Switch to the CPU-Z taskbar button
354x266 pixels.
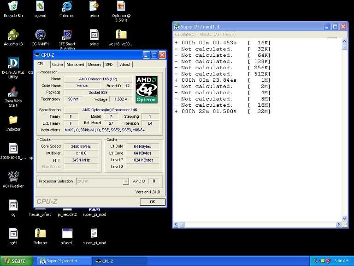120,261
